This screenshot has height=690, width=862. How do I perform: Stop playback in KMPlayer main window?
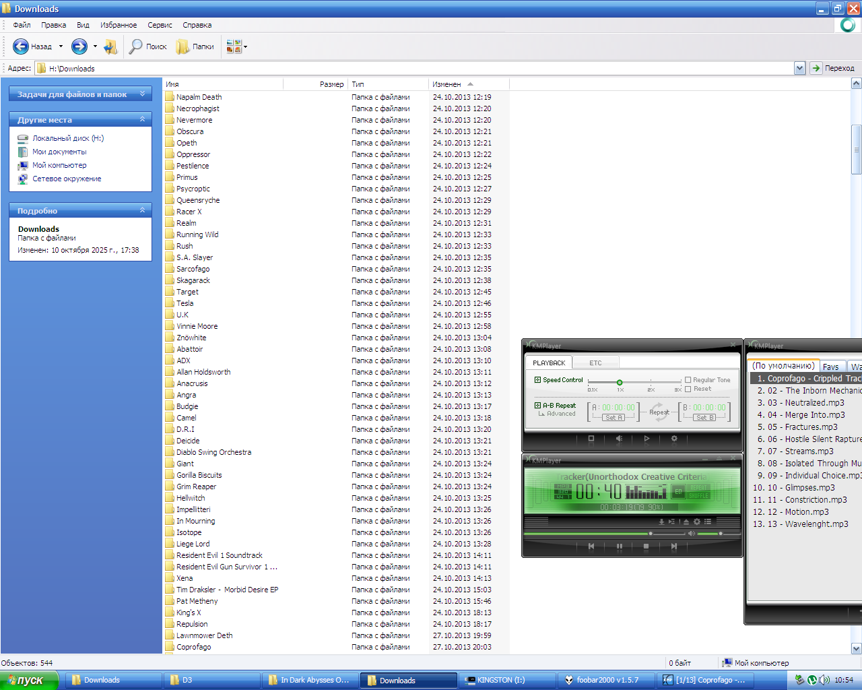point(646,546)
